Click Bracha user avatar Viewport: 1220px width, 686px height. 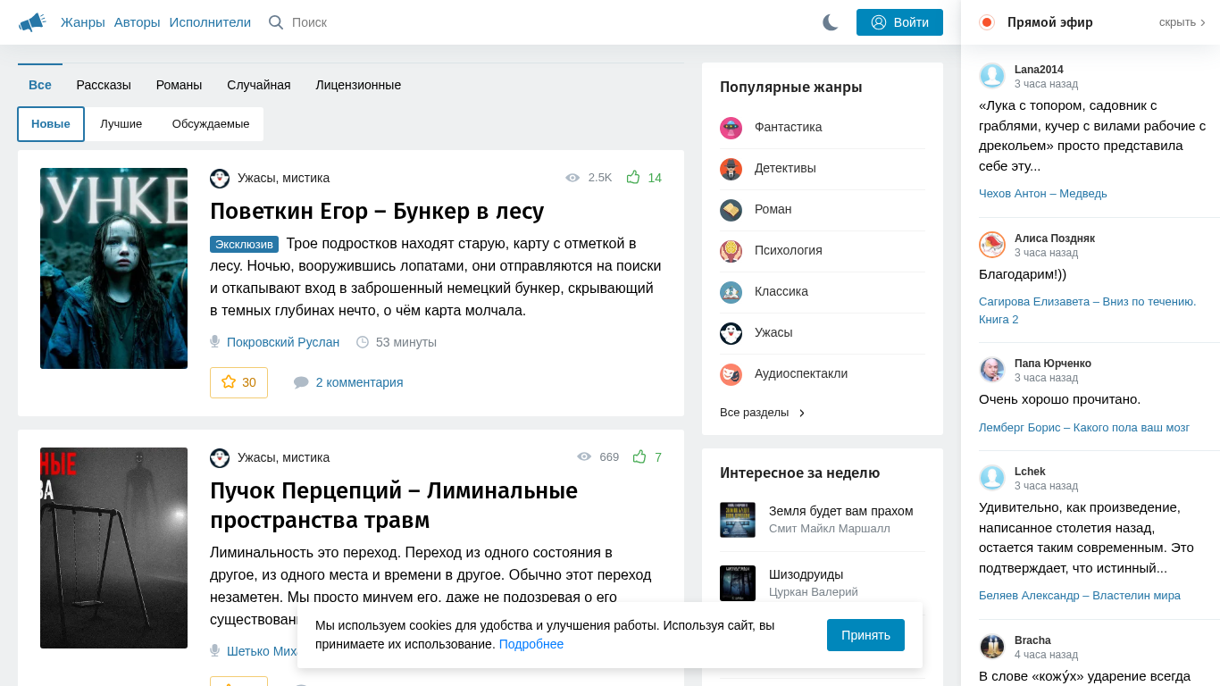[992, 647]
